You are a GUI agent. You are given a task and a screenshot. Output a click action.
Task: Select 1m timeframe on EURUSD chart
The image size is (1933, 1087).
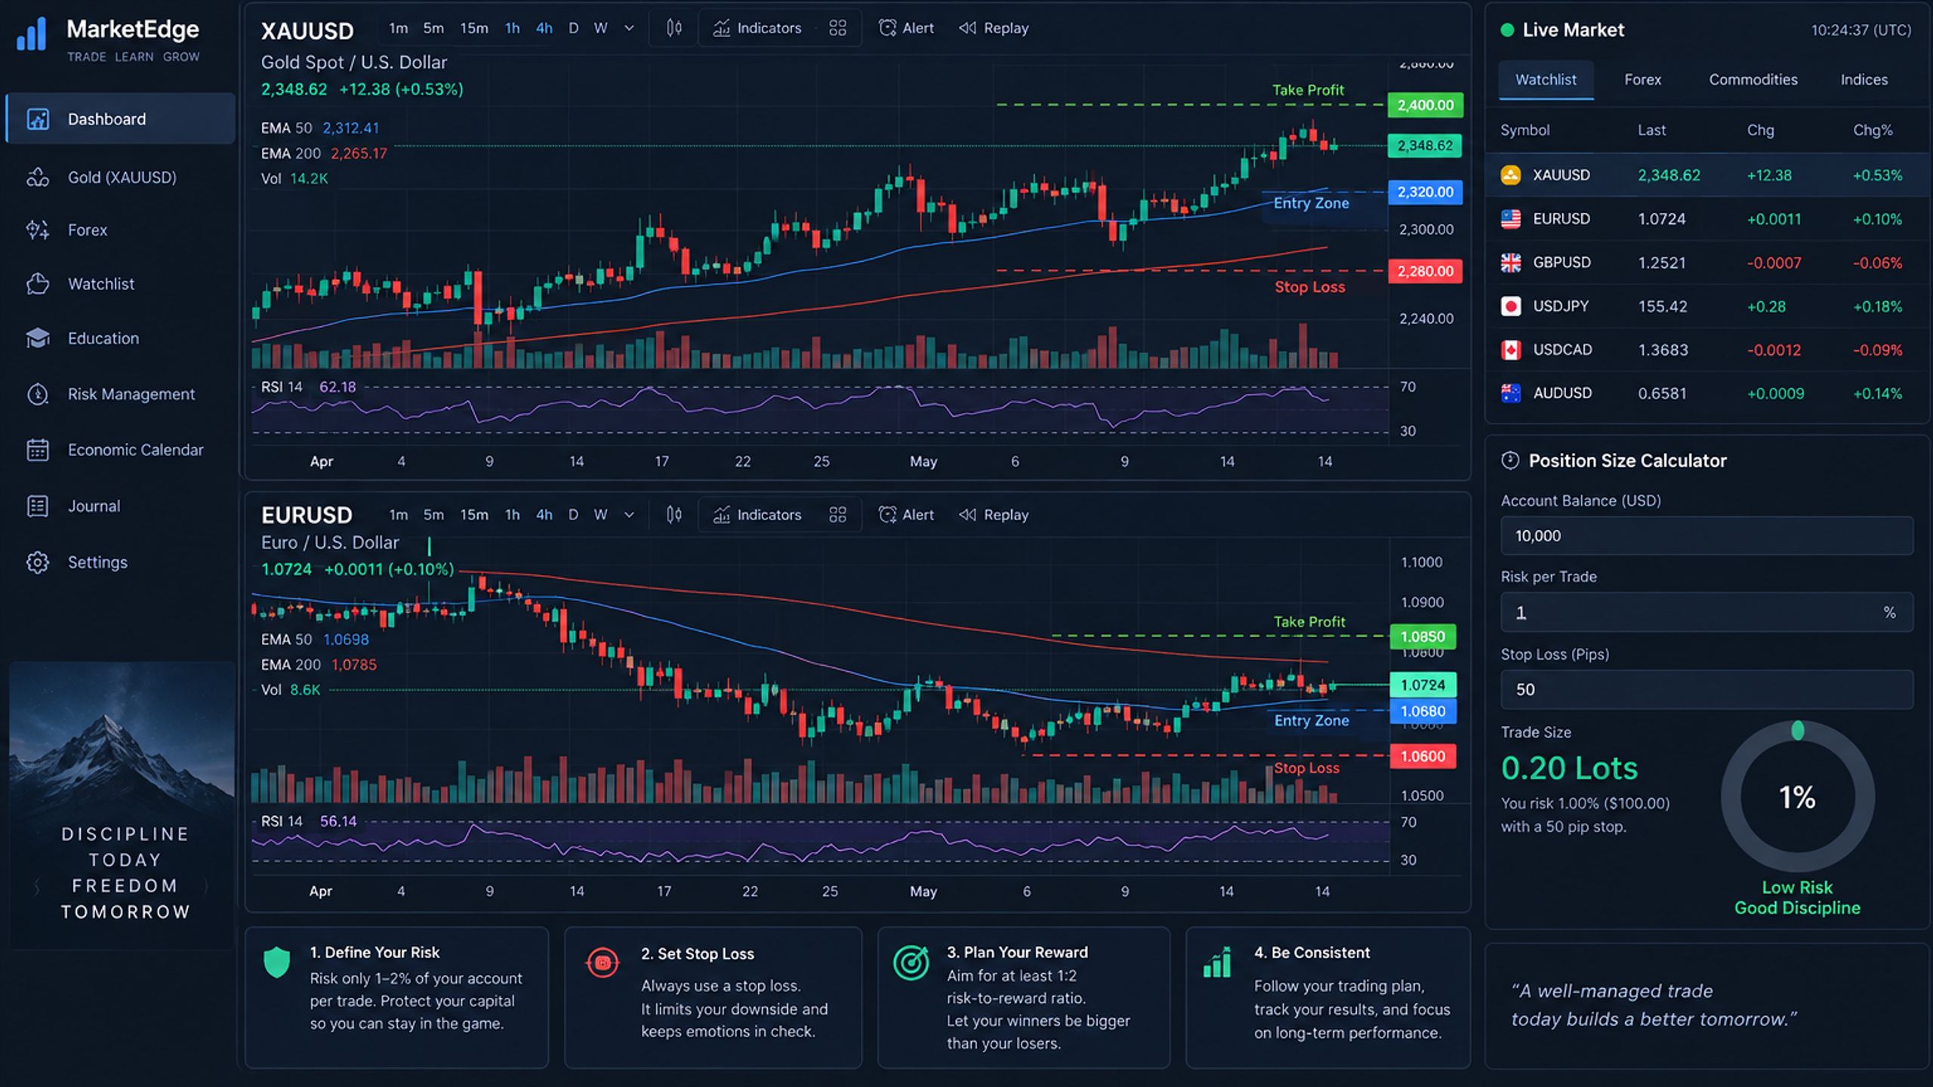click(399, 515)
